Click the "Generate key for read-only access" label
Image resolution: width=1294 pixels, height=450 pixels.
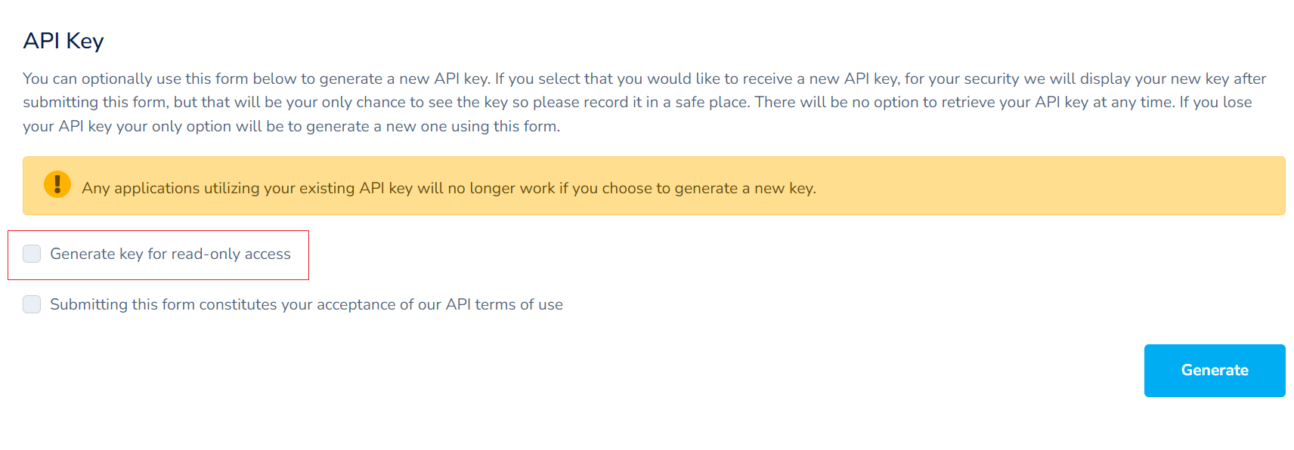(x=170, y=254)
